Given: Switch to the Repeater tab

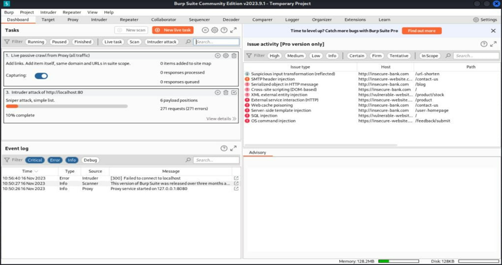Looking at the screenshot, I should coord(129,20).
